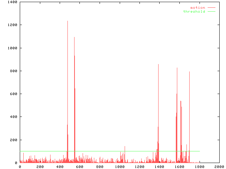Select the 600 tick label on the y-axis
Image resolution: width=226 pixels, height=169 pixels.
(14, 94)
